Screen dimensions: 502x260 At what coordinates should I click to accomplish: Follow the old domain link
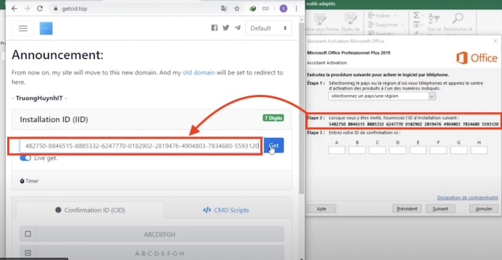click(199, 73)
